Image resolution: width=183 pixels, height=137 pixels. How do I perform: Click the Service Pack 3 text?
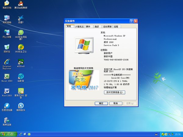(111, 45)
